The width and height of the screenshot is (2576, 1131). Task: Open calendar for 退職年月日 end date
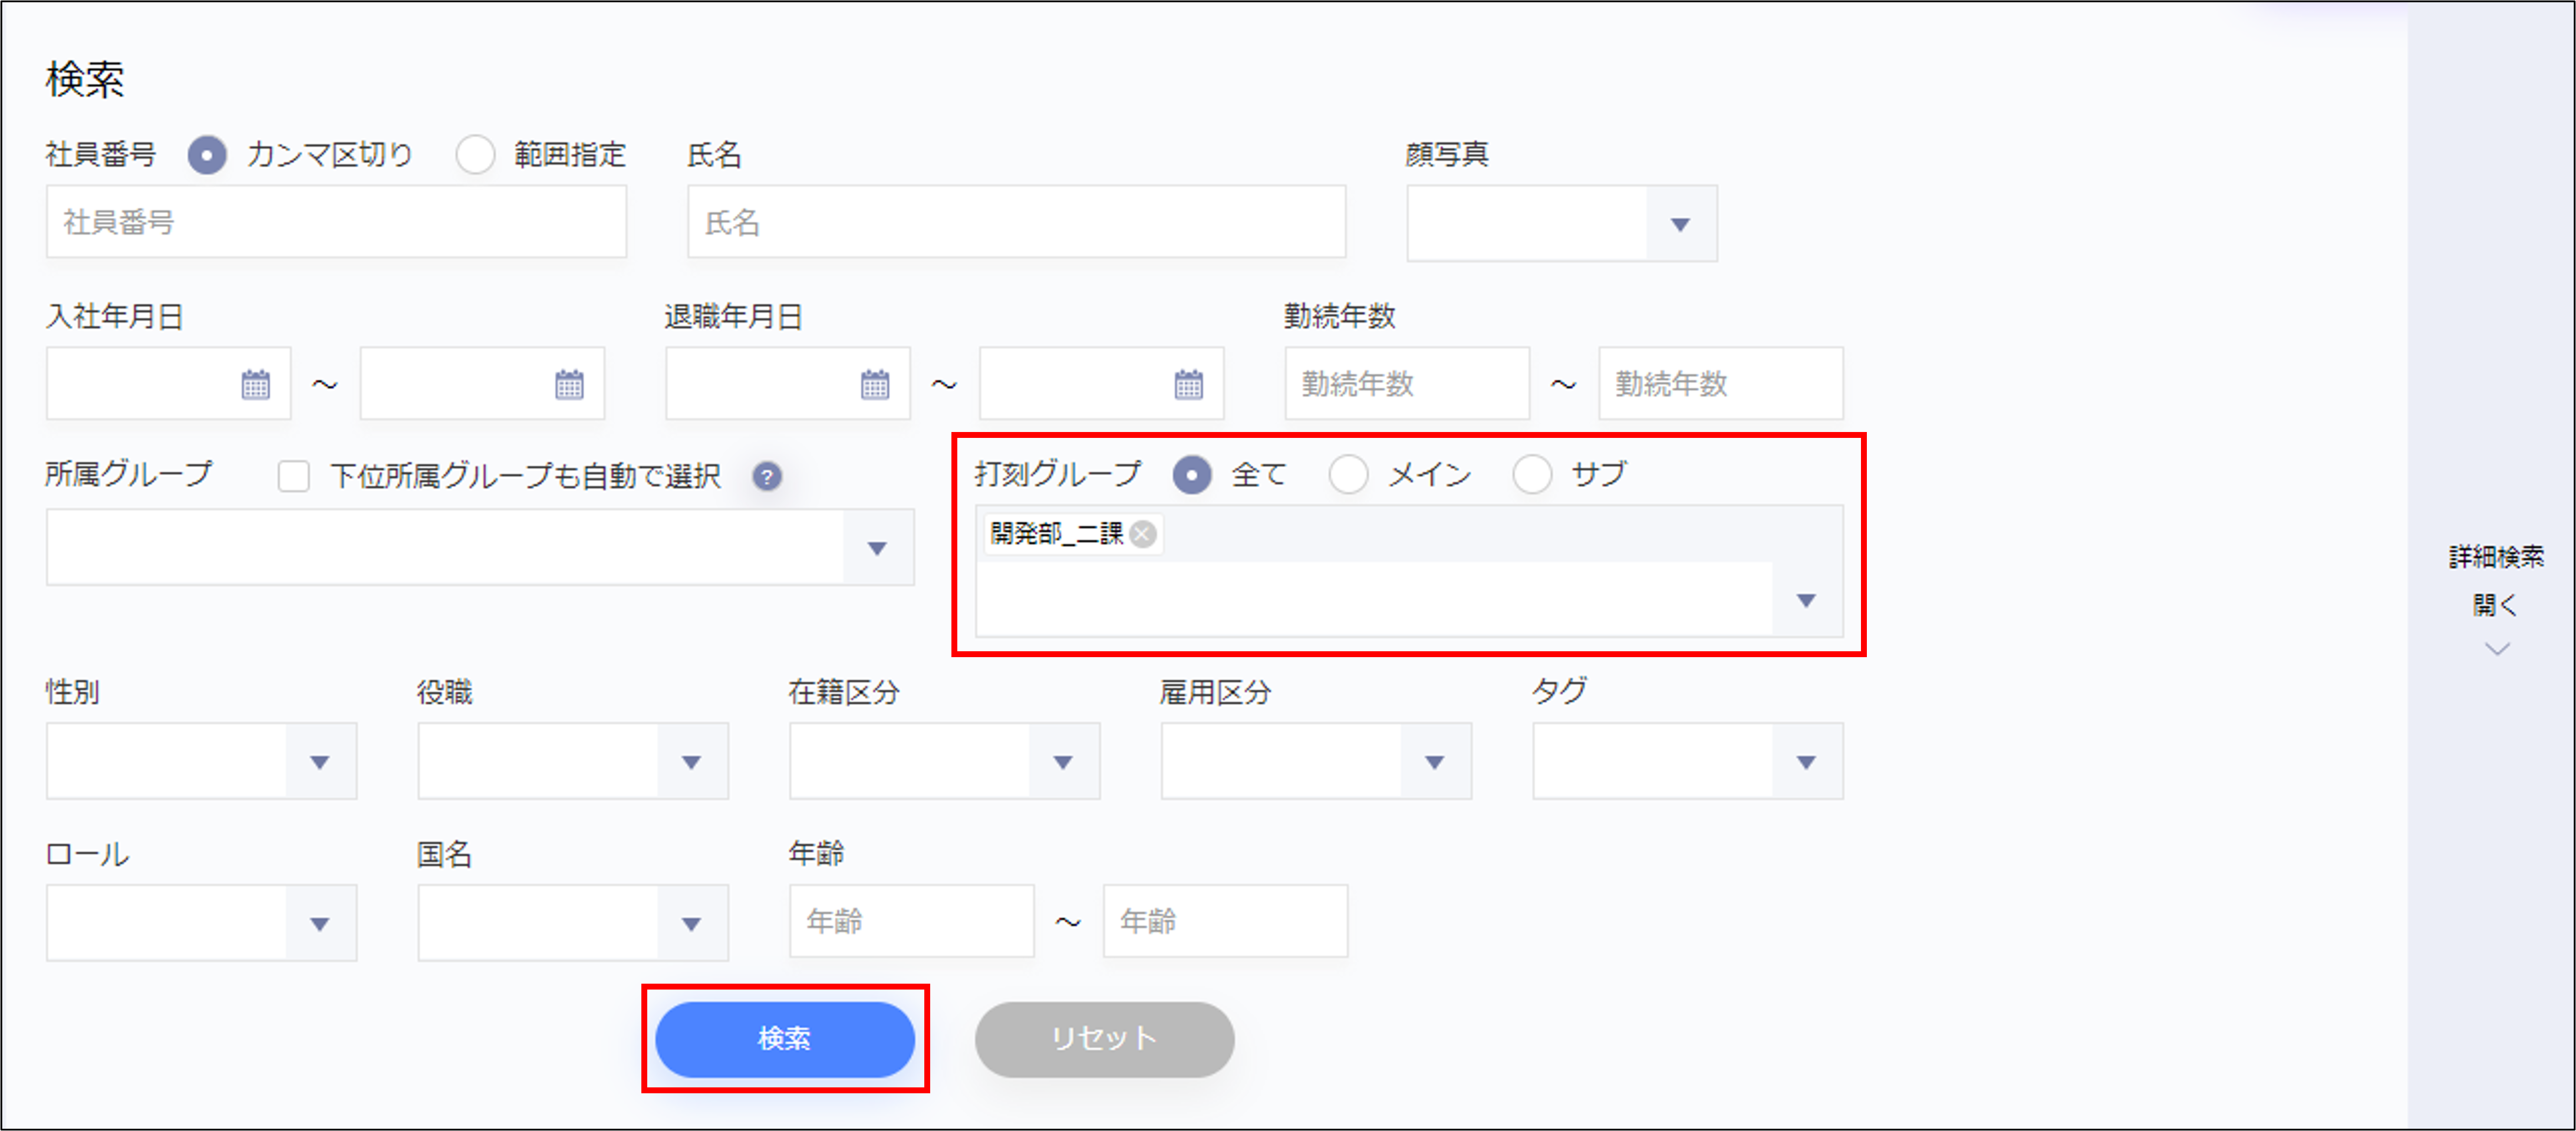pos(1188,384)
